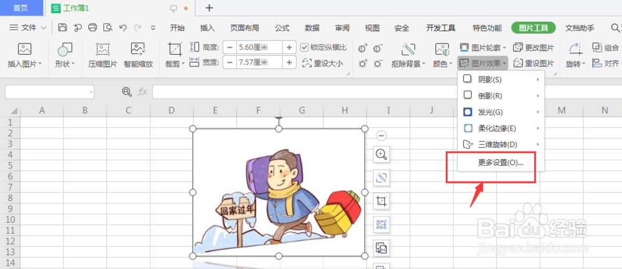
Task: Click the inserted cartoon picture
Action: click(x=279, y=192)
